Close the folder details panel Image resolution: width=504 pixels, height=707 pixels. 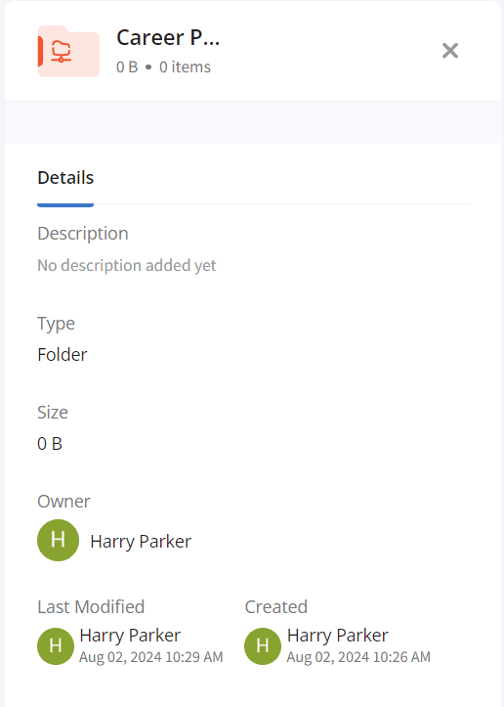[450, 51]
